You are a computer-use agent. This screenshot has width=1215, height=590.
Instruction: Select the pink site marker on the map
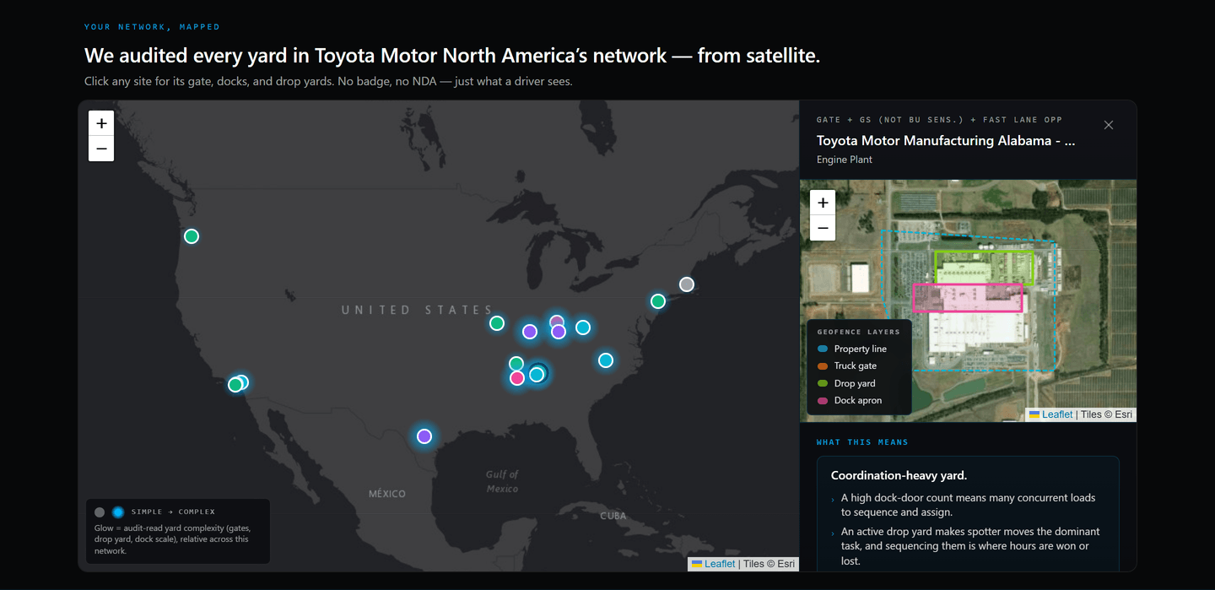[x=517, y=378]
